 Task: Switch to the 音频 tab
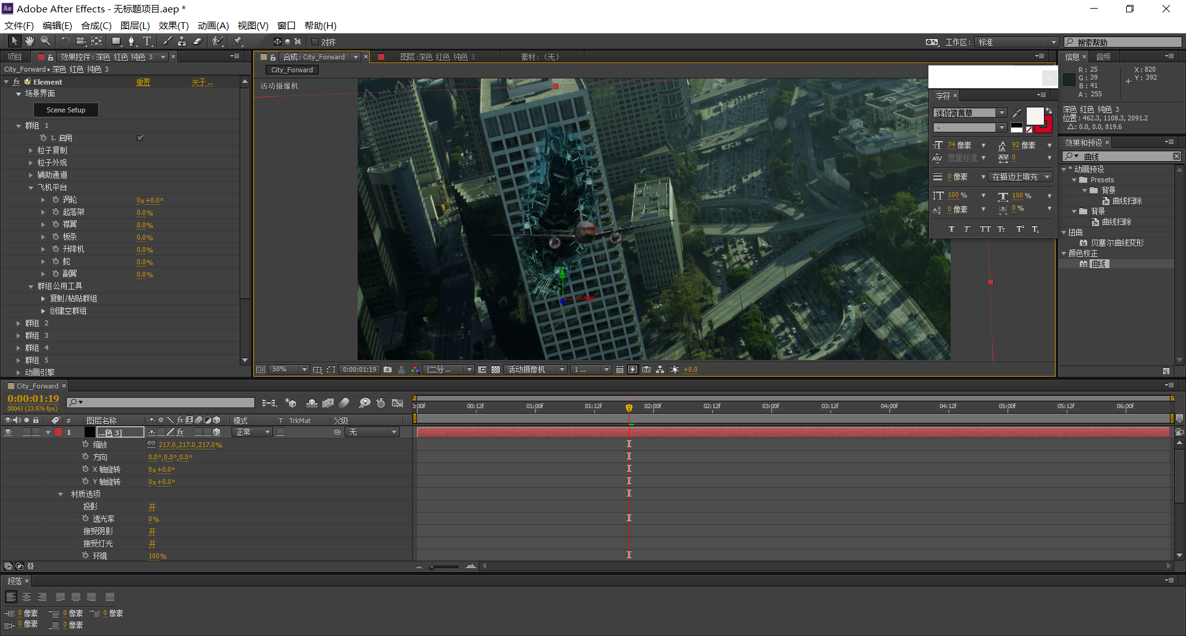[x=1103, y=57]
